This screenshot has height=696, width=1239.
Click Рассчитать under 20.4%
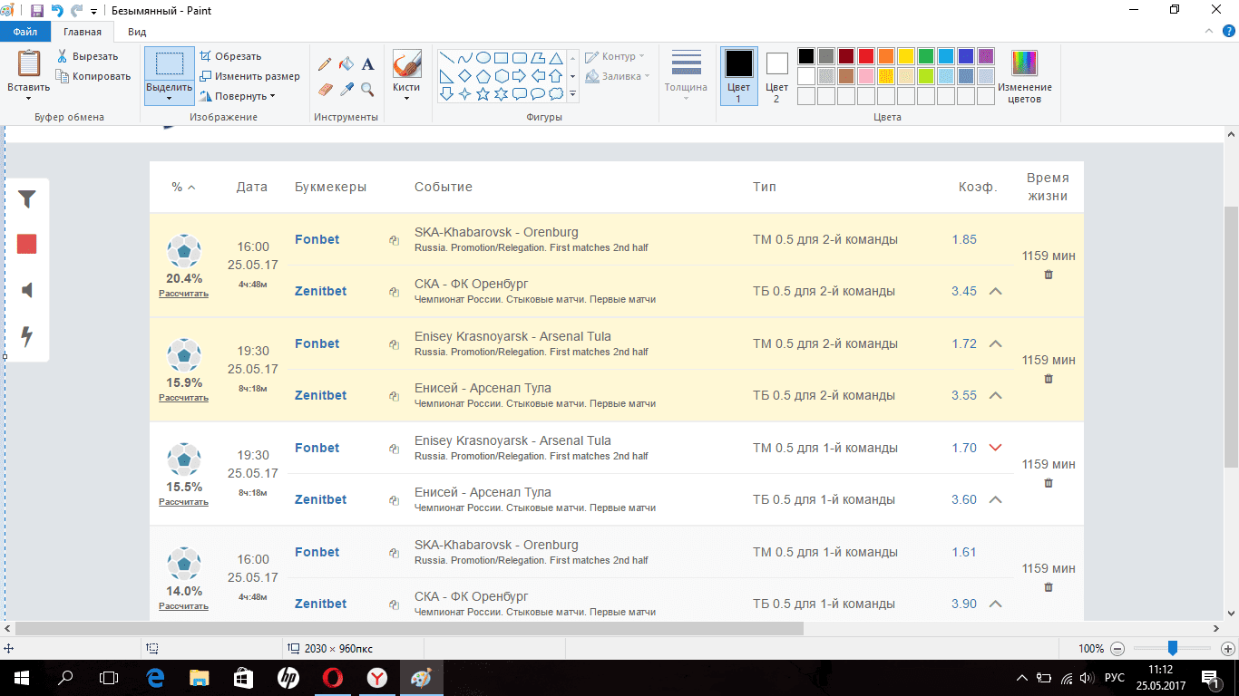183,294
